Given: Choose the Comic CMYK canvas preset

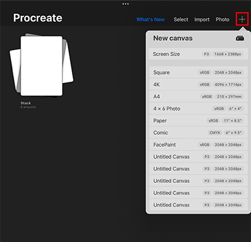Looking at the screenshot, I should tap(198, 132).
